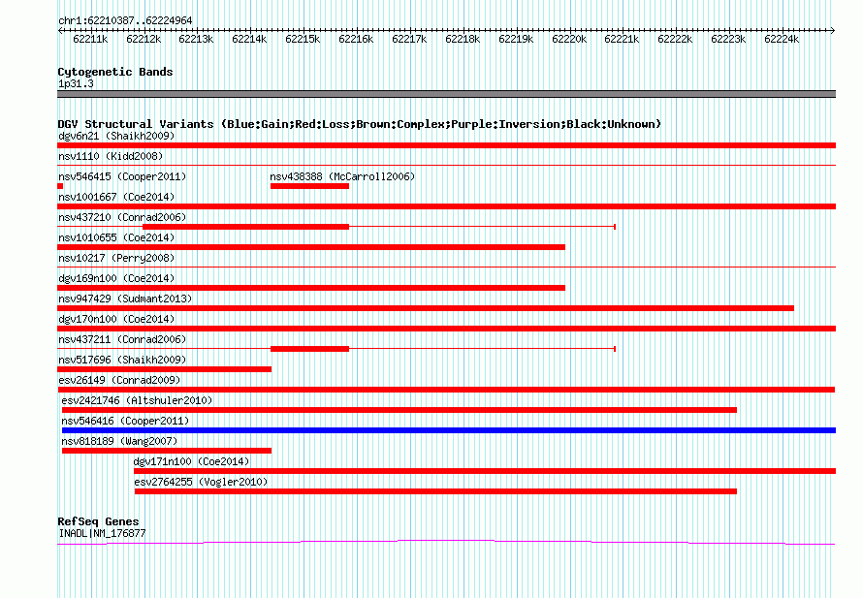Select the nsv947429 red variant bar
Viewport: 863px width, 598px height.
(x=426, y=308)
